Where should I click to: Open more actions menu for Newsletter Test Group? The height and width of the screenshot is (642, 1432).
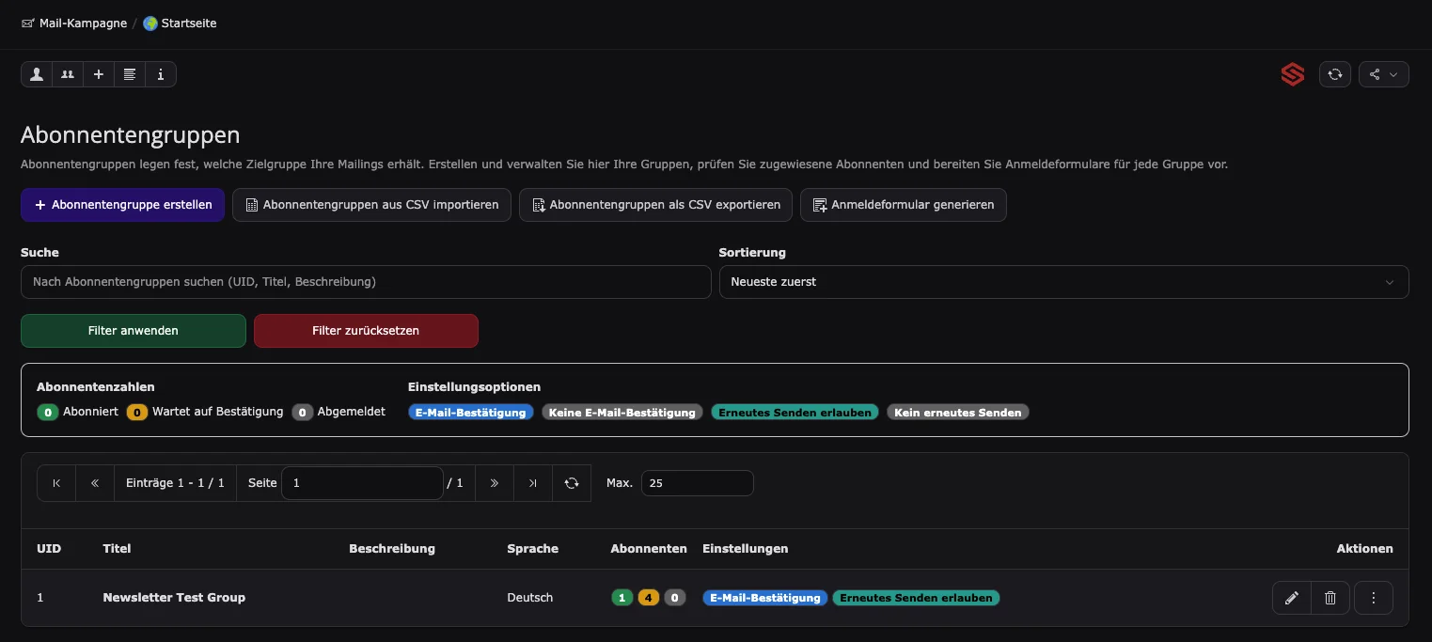(x=1374, y=598)
